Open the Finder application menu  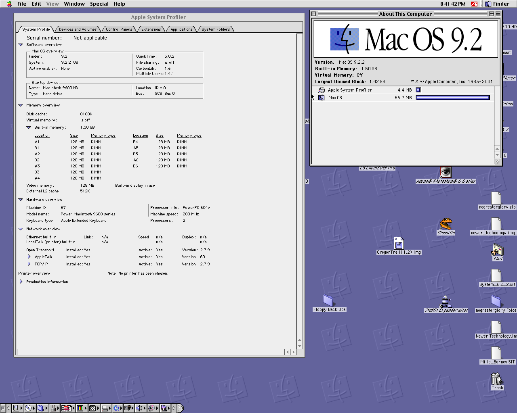coord(497,4)
